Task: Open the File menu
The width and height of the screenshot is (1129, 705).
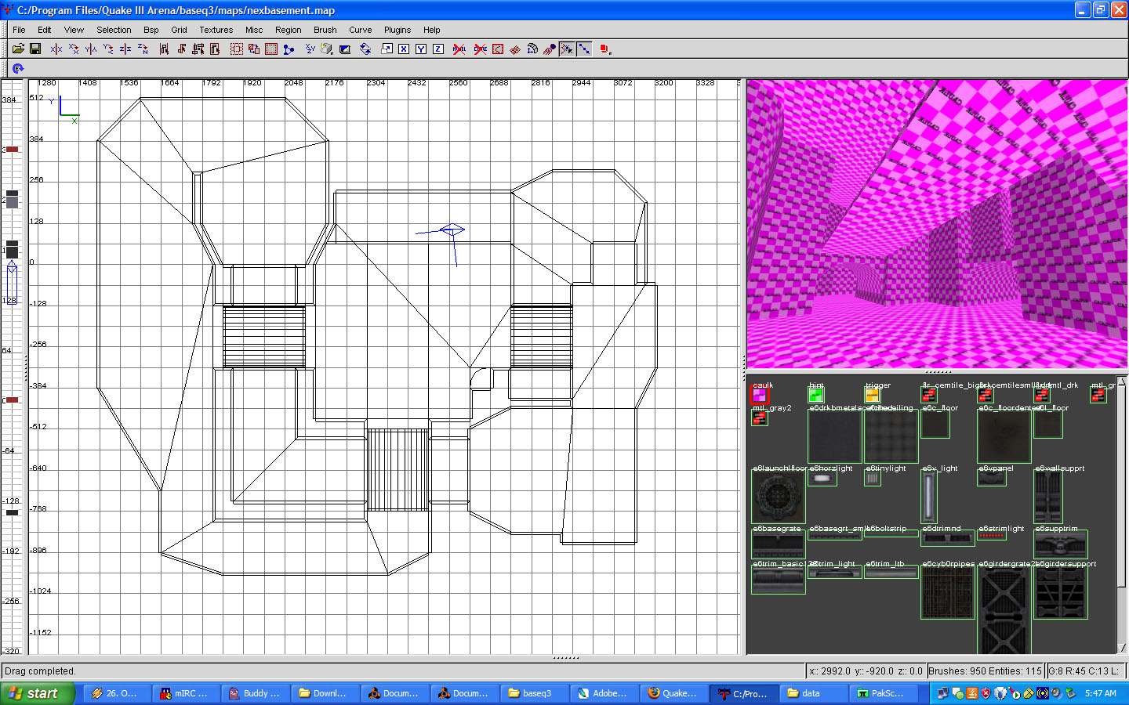Action: point(19,30)
